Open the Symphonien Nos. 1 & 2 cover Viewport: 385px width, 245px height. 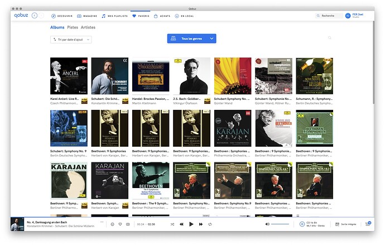(314, 180)
